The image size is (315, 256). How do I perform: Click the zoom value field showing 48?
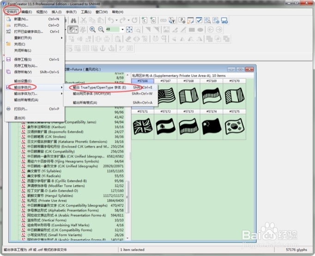click(x=113, y=30)
